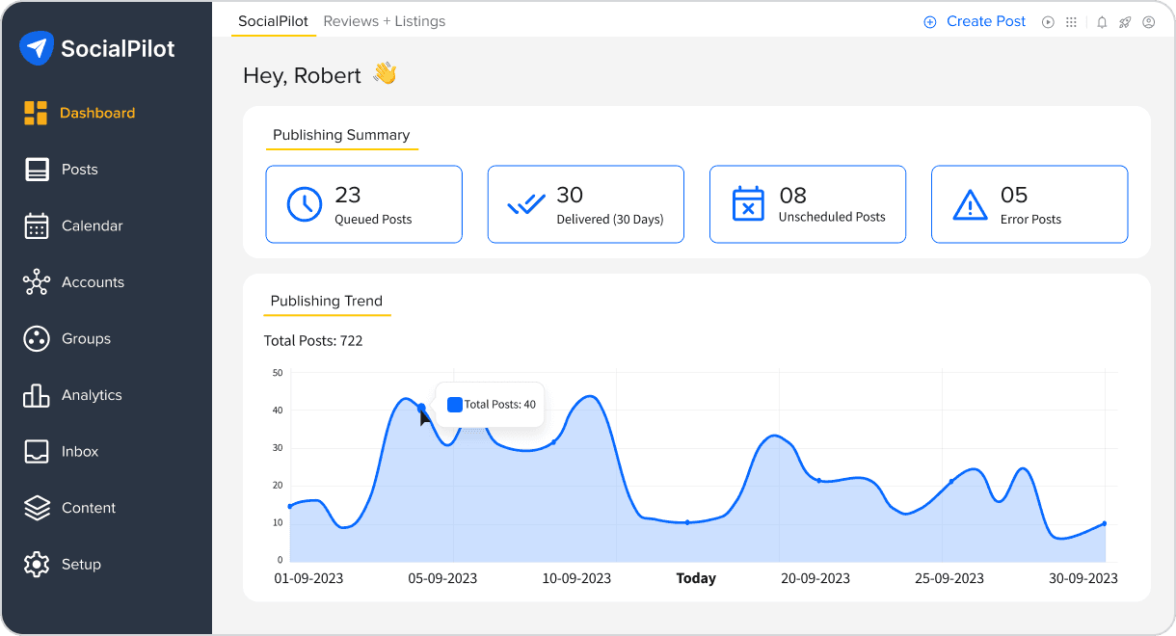Click the play tutorial icon
Screen dimensions: 1176x636
tap(1048, 21)
